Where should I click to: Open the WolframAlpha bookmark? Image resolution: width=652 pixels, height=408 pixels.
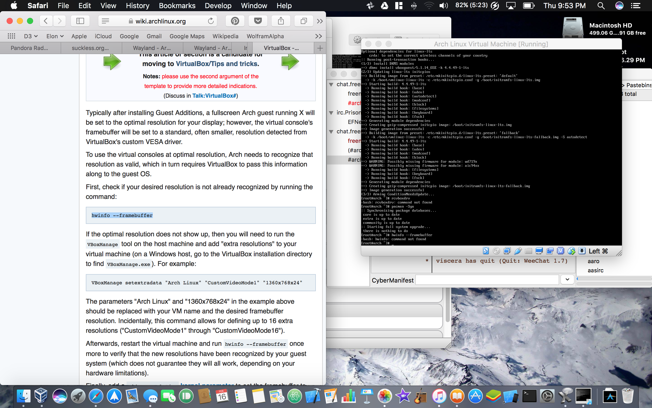[265, 36]
